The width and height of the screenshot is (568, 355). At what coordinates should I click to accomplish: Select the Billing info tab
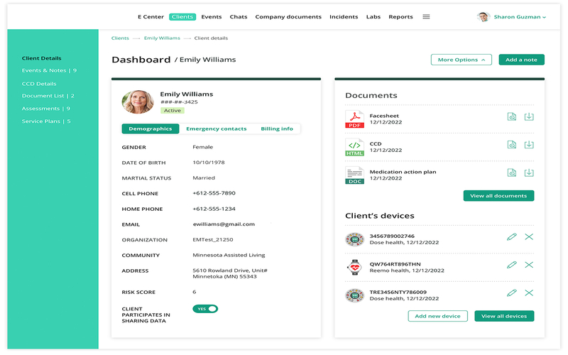[276, 129]
